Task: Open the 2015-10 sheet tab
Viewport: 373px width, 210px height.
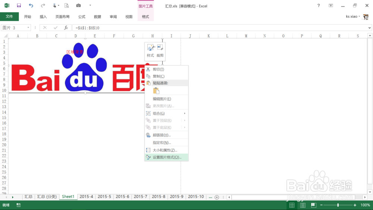Action: click(x=196, y=197)
